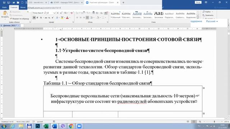Toggle strikethrough (abc) formatting
The width and height of the screenshot is (230, 129).
tap(46, 18)
